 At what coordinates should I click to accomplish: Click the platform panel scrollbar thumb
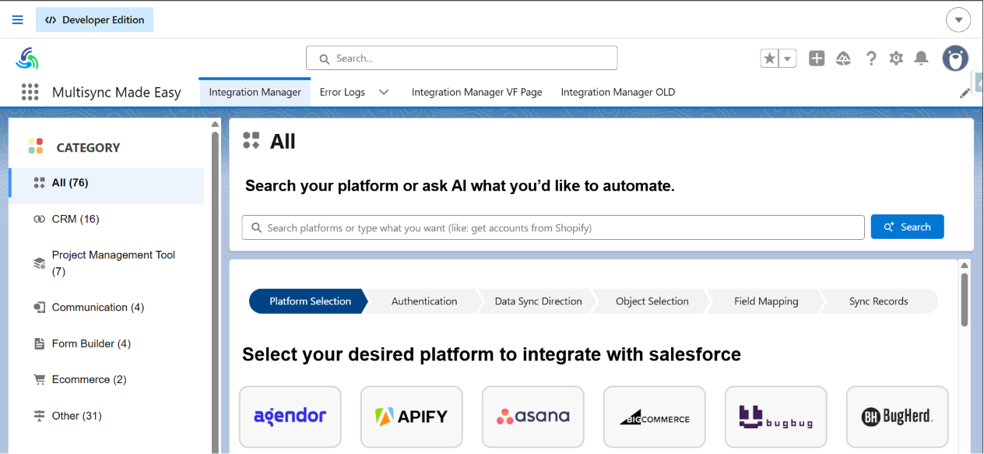[x=965, y=299]
